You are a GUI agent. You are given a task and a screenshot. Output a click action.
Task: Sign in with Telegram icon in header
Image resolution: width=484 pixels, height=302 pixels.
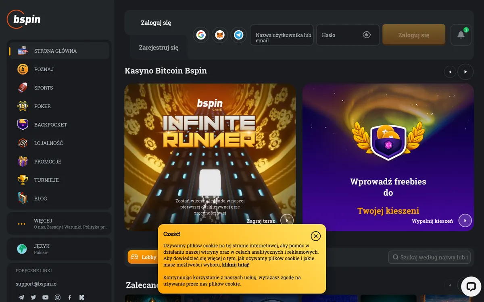tap(239, 35)
